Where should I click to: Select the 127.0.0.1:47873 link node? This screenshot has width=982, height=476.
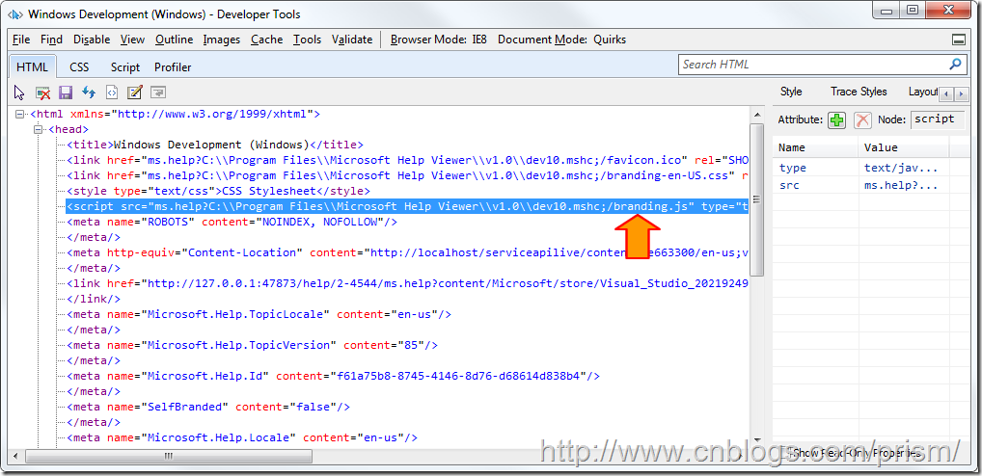pos(407,283)
